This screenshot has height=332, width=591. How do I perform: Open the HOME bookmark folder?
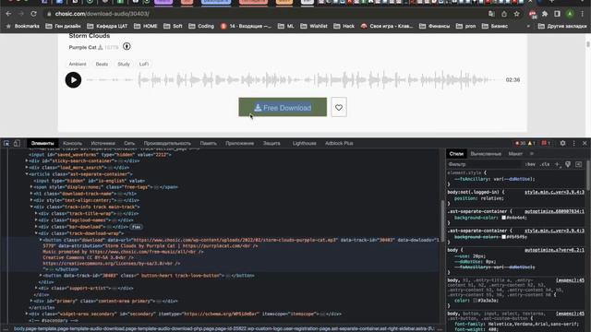pos(146,26)
